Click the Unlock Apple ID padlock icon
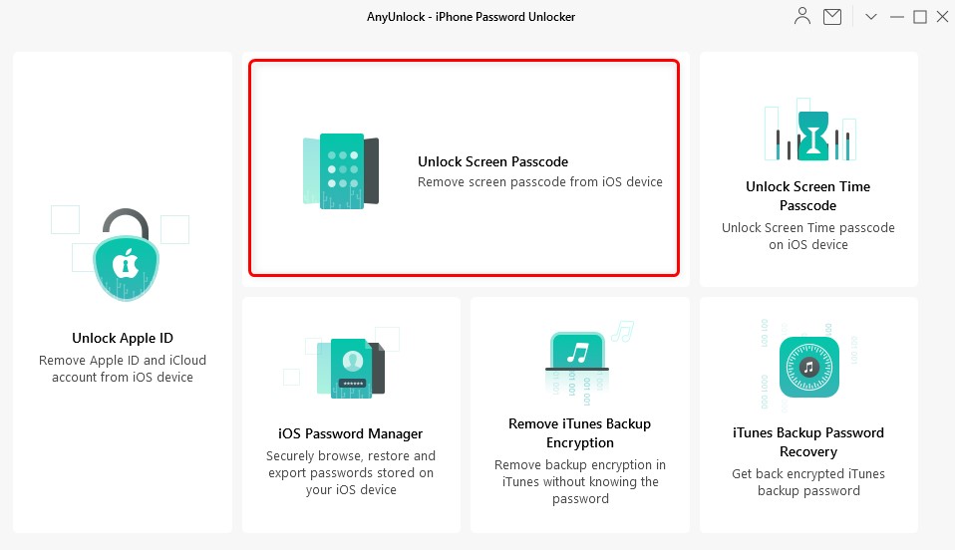 point(126,255)
